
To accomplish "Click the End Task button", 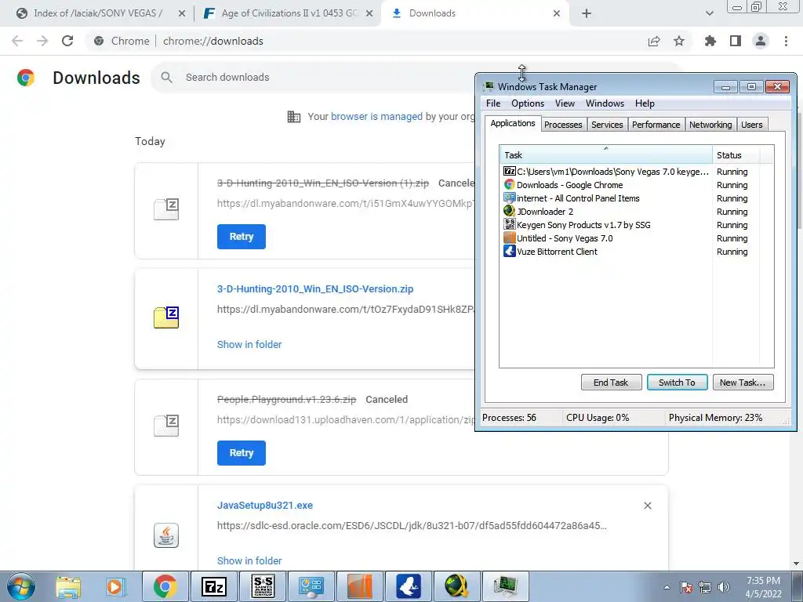I will [611, 383].
